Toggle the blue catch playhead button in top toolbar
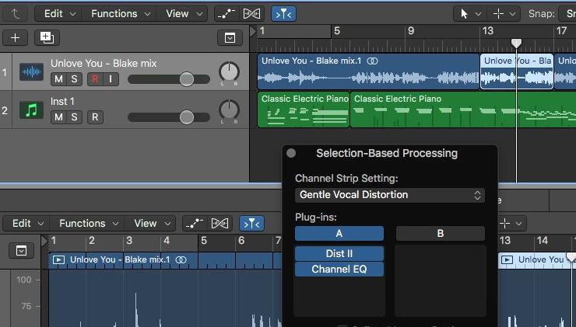The image size is (576, 327). [283, 13]
